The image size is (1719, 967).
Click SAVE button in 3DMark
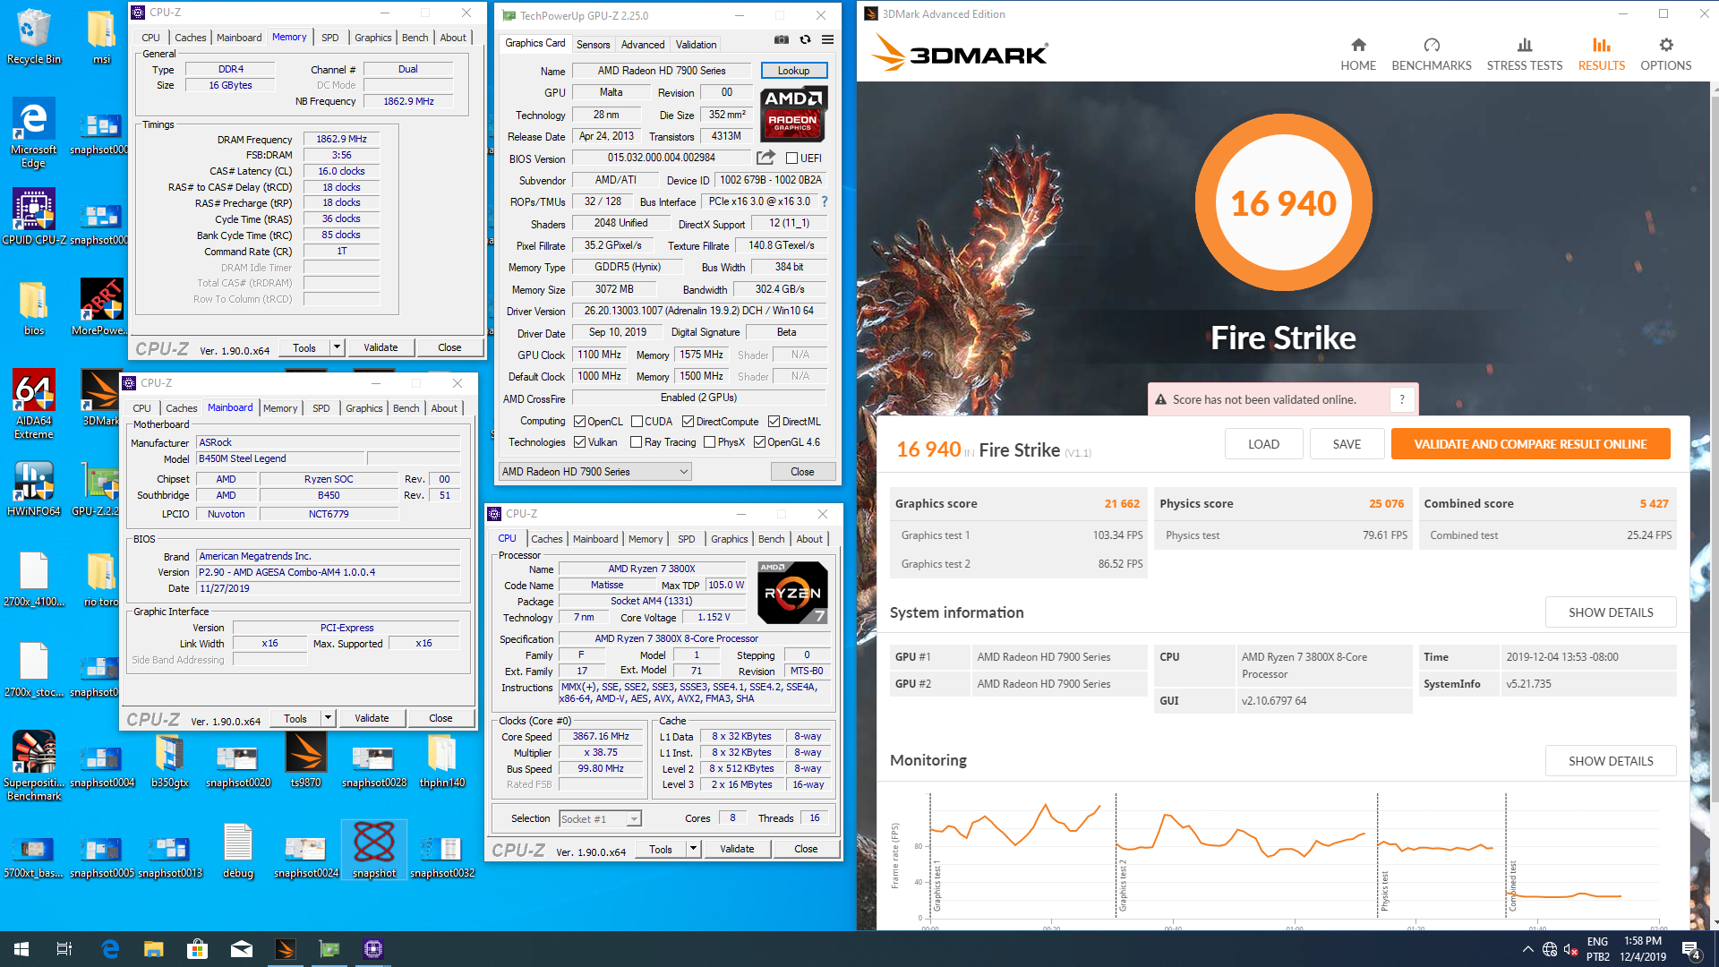tap(1347, 444)
